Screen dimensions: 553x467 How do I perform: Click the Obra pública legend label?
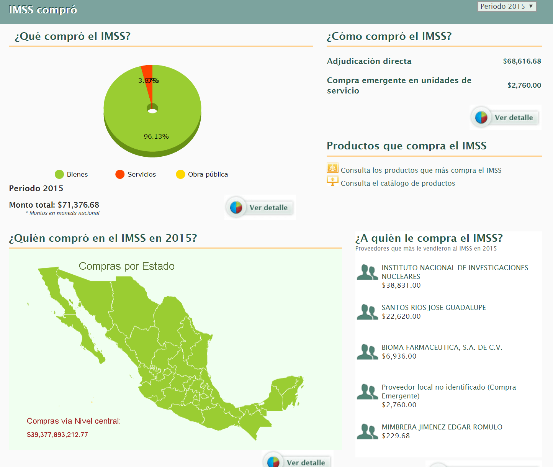pos(208,174)
